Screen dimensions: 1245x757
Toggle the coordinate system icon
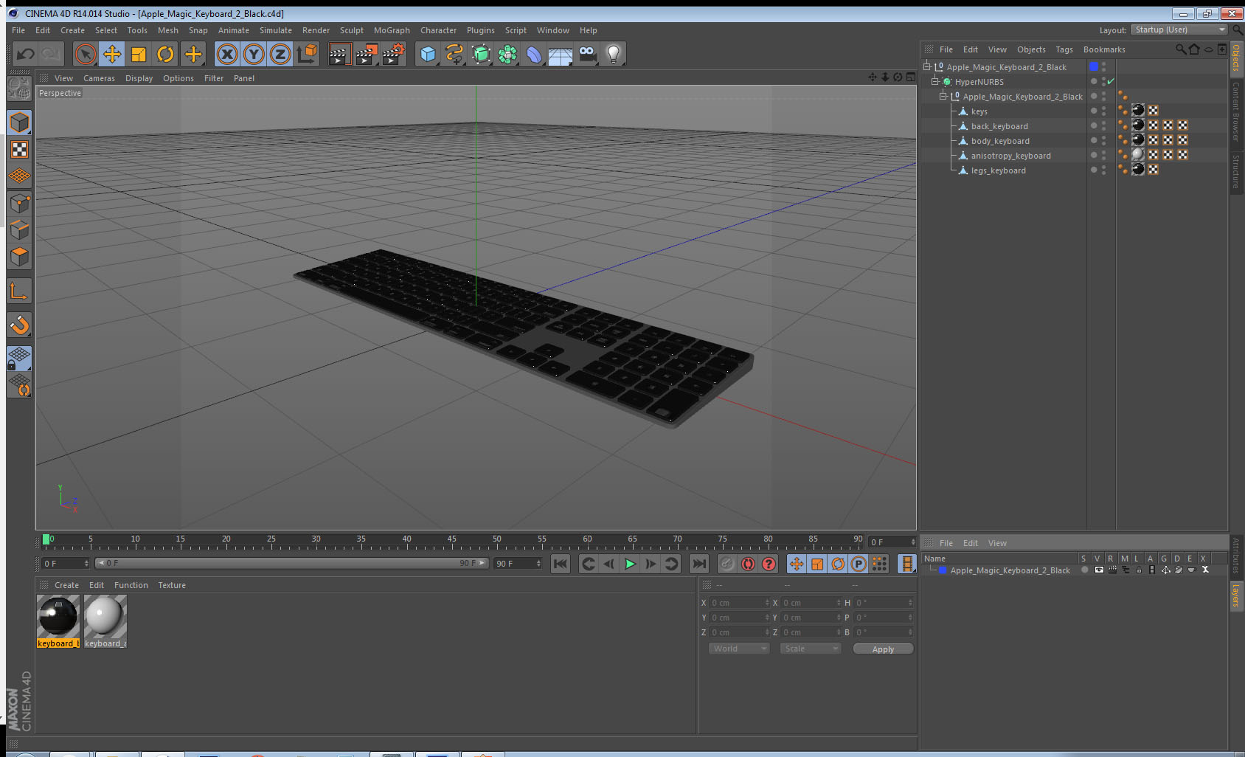click(x=307, y=54)
